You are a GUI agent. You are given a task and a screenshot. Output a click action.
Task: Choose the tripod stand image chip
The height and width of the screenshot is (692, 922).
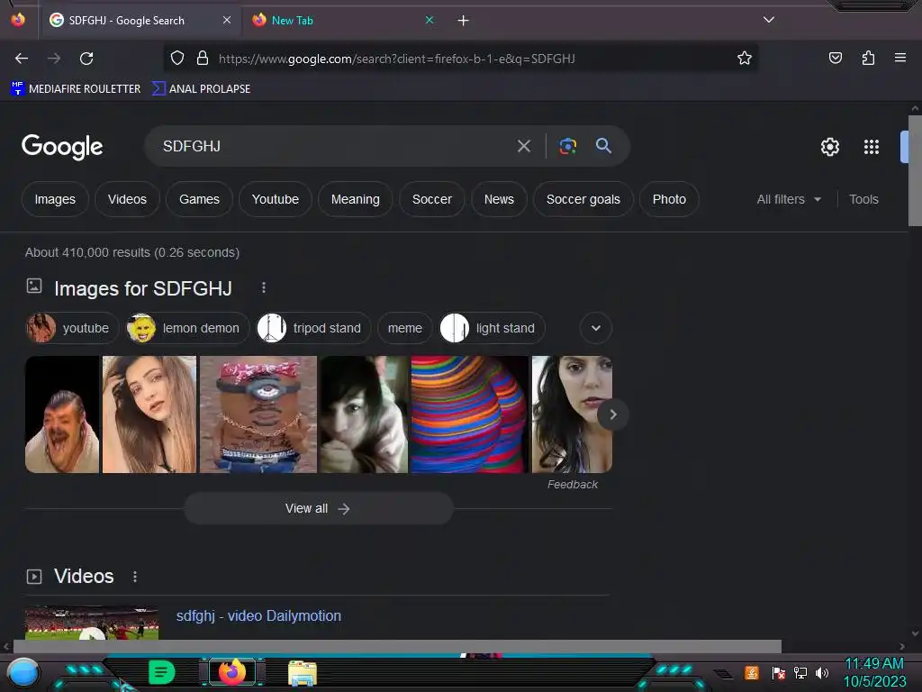click(313, 328)
